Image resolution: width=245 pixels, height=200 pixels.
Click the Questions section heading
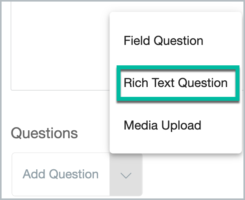[45, 133]
